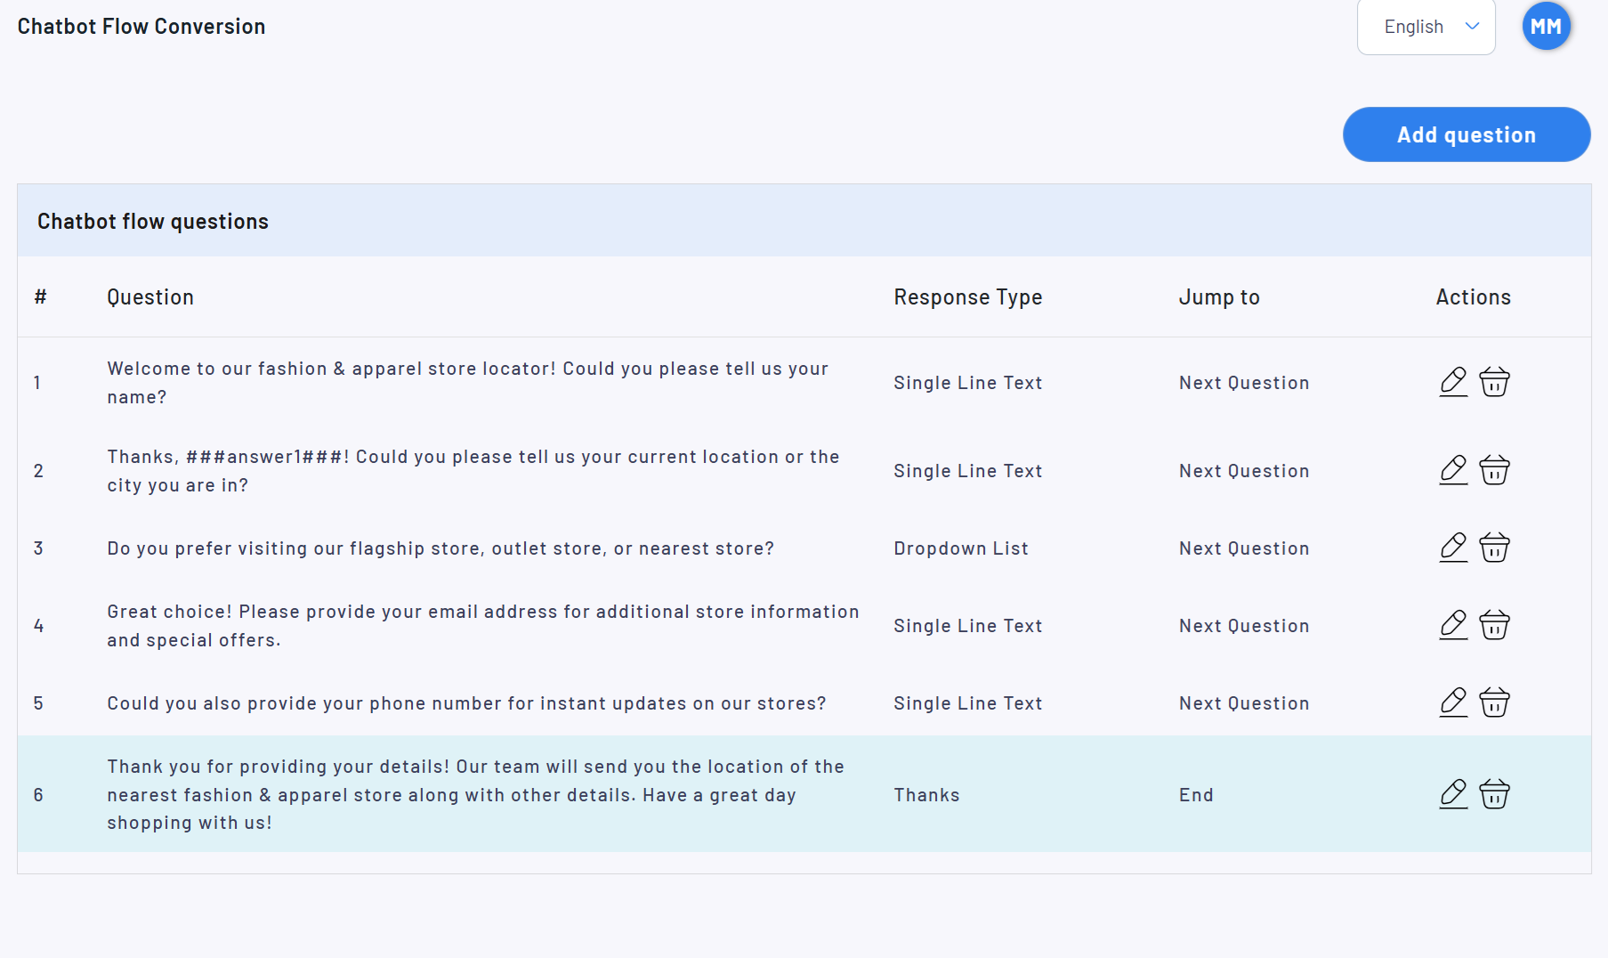Delete question 2 about current location
Screen dimensions: 1608x958
tap(1494, 470)
